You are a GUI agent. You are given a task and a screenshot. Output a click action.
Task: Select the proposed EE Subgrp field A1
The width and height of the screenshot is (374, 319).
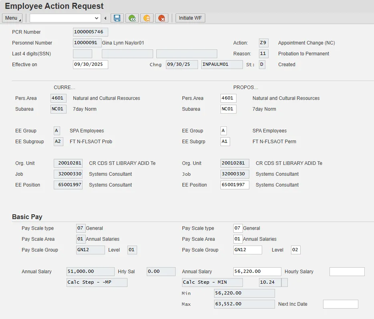point(225,142)
